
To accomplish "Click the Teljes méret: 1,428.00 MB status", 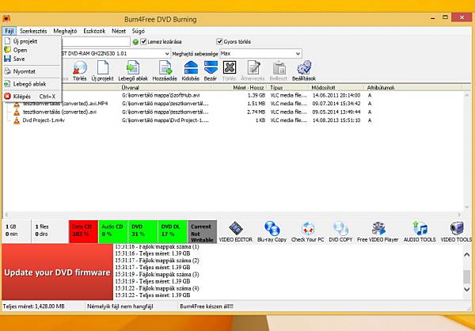I will click(x=33, y=306).
